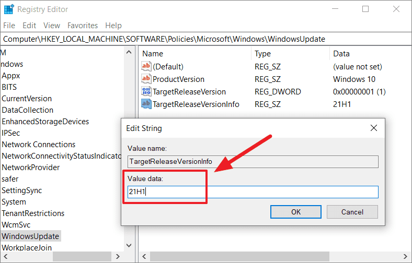Click the 21H1 cell in Data column
The image size is (412, 263).
342,104
